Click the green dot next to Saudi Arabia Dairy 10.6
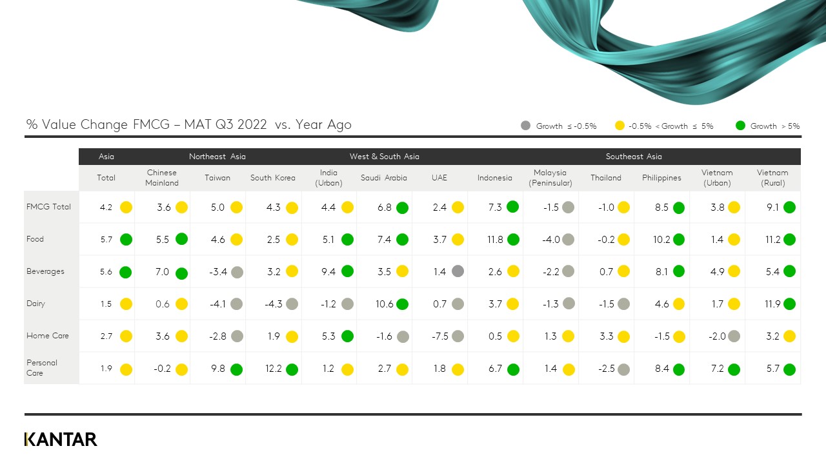 pos(402,304)
